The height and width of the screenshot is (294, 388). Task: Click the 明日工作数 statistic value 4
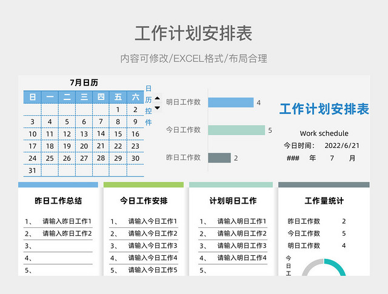pos(344,246)
